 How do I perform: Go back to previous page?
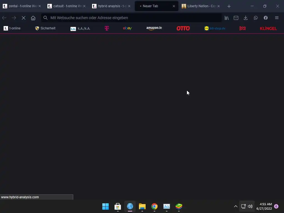coord(4,18)
